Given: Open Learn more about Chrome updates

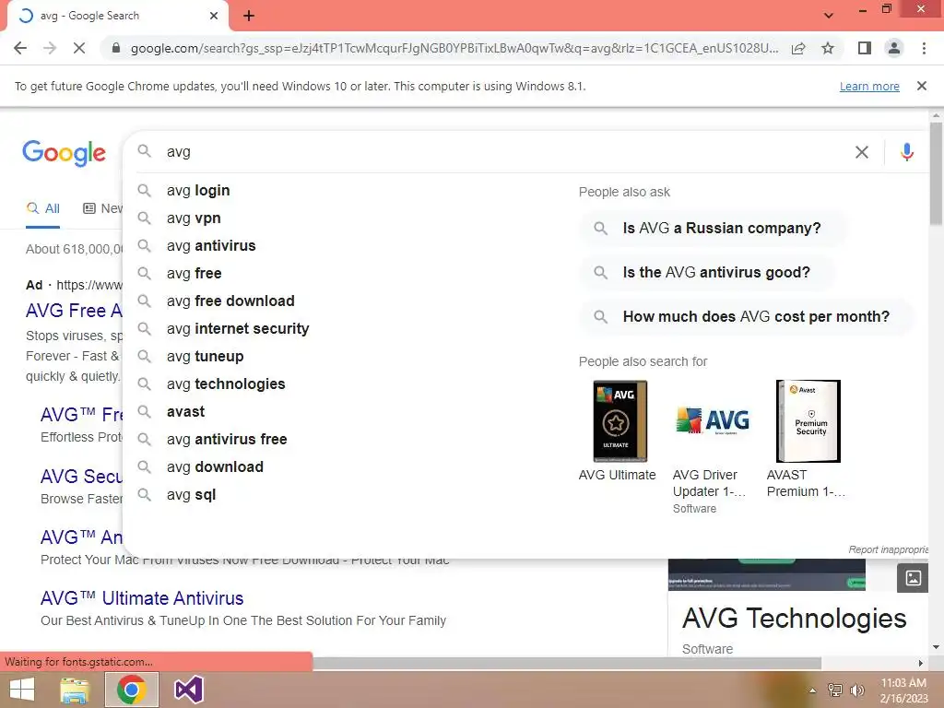Looking at the screenshot, I should (x=869, y=86).
